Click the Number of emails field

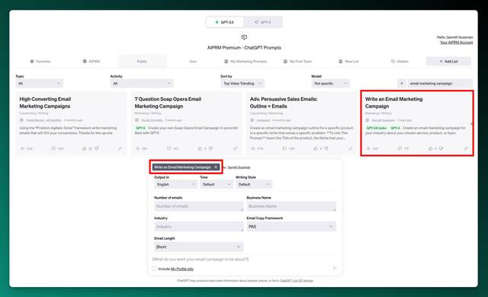click(x=198, y=206)
